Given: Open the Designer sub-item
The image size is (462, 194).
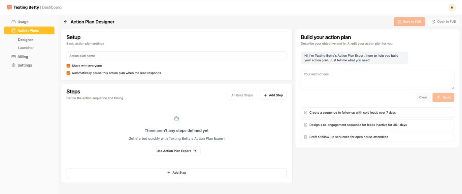Looking at the screenshot, I should [25, 40].
